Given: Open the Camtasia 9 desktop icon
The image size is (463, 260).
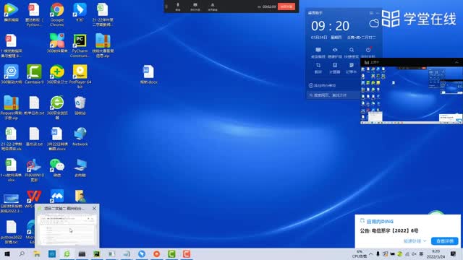Looking at the screenshot, I should click(x=34, y=74).
